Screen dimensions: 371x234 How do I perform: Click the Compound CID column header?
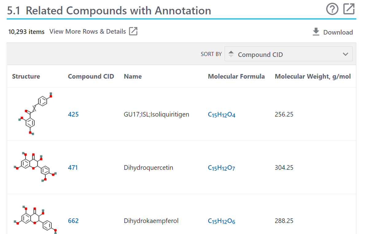click(91, 76)
